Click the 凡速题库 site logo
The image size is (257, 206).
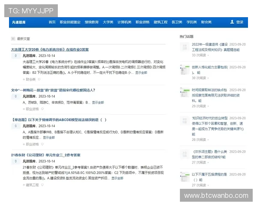point(19,22)
